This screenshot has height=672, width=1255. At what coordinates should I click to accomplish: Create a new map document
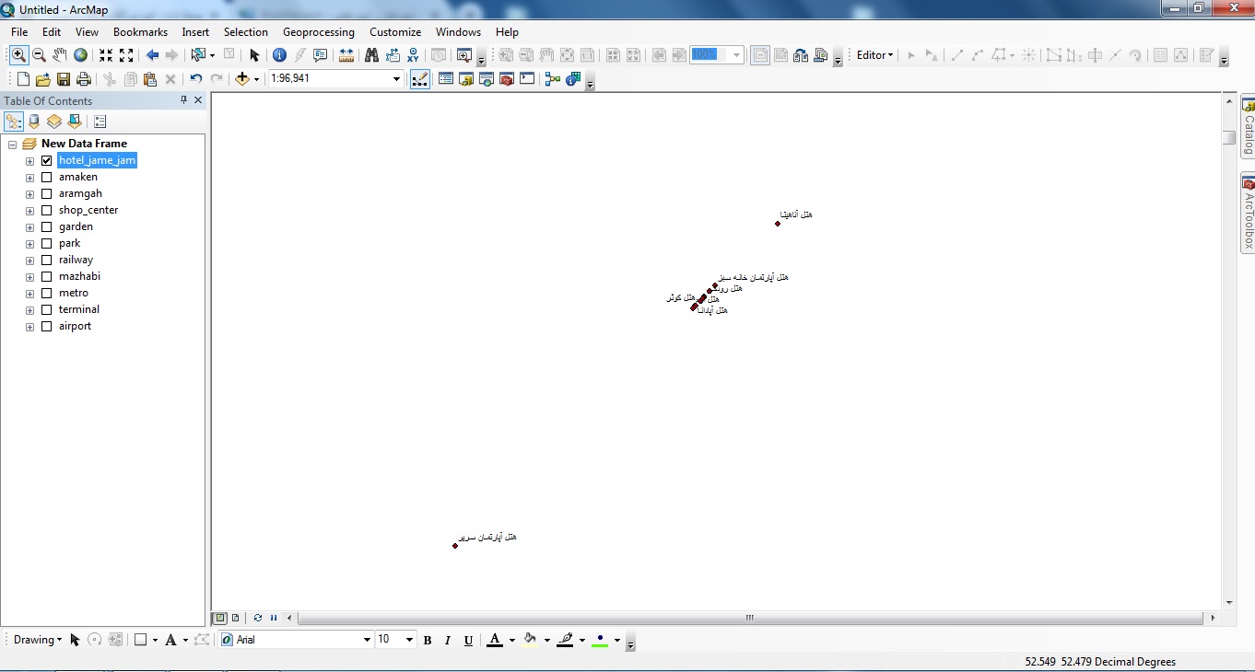coord(23,79)
